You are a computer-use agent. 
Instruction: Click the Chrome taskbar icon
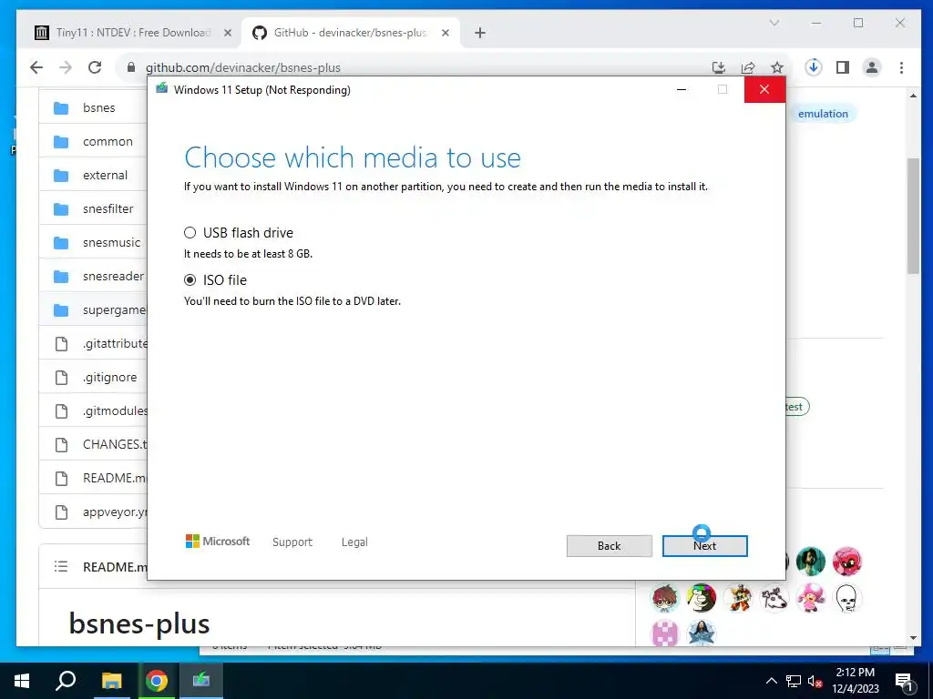point(157,681)
